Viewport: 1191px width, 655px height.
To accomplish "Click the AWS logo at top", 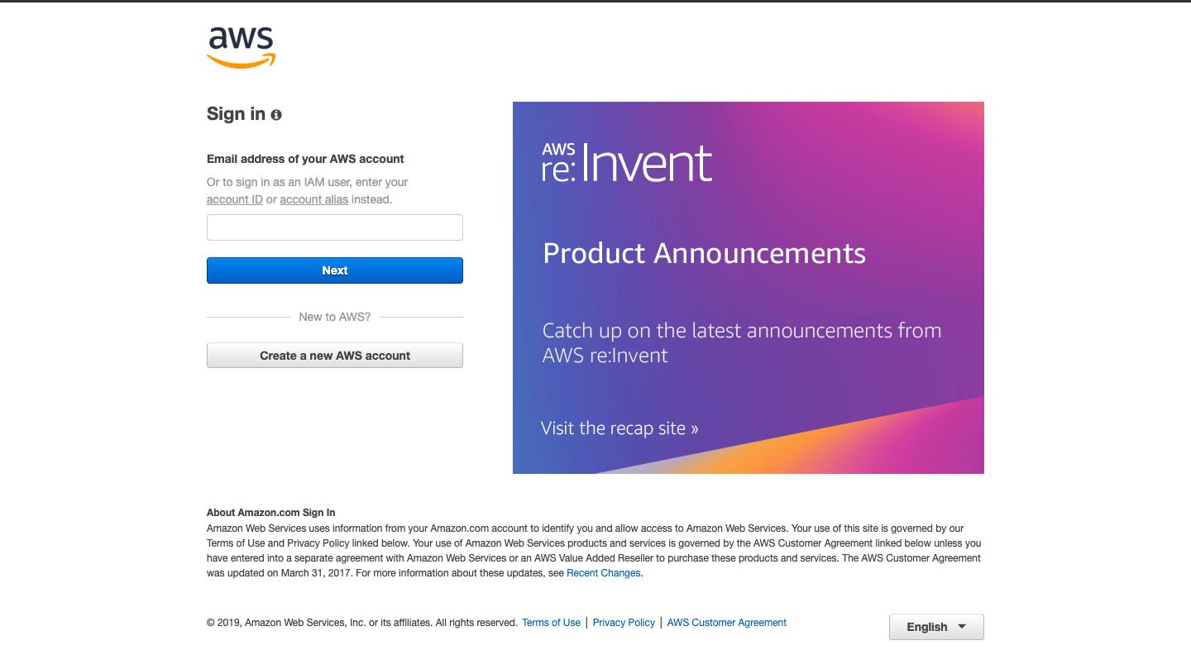I will (x=241, y=47).
